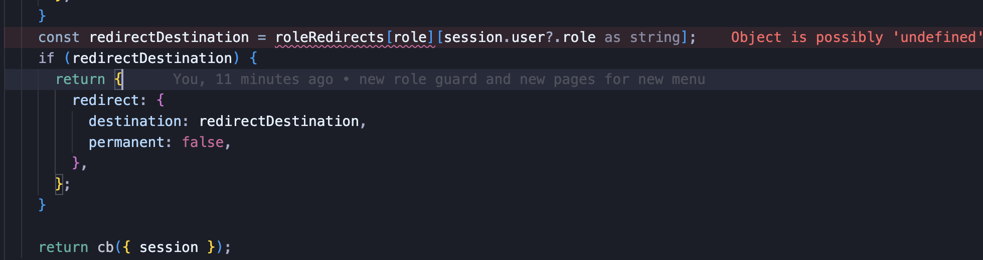The width and height of the screenshot is (983, 260).
Task: Click the squiggly-underlined roleRedirects identifier
Action: 330,37
